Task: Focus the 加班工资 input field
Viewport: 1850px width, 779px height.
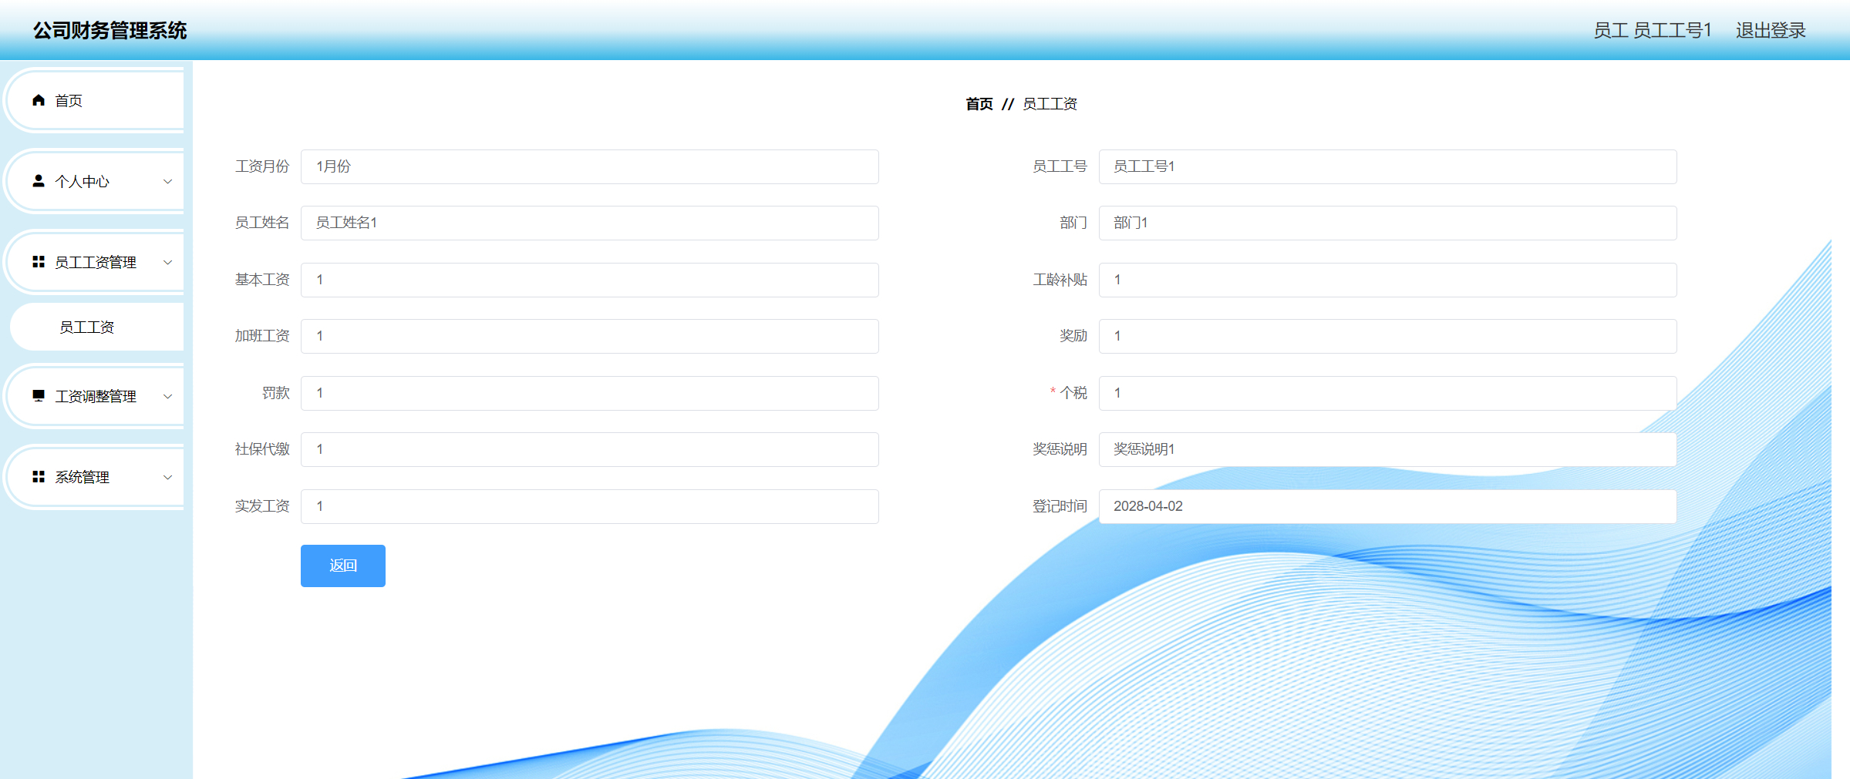Action: tap(590, 336)
